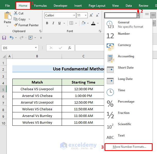Open the Calibri font name dropdown
This screenshot has height=154, width=157.
tap(74, 15)
